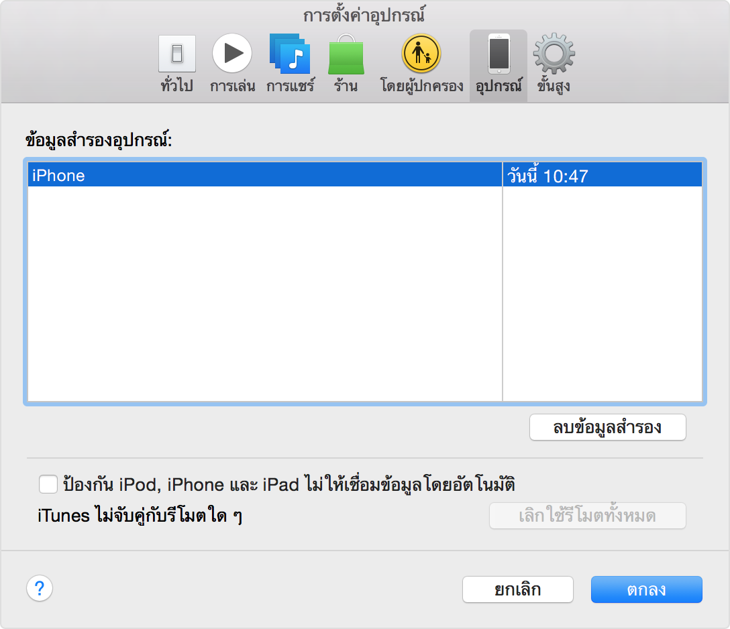Viewport: 730px width, 629px height.
Task: Click the ร้าน (Store) green bag icon
Action: click(346, 54)
